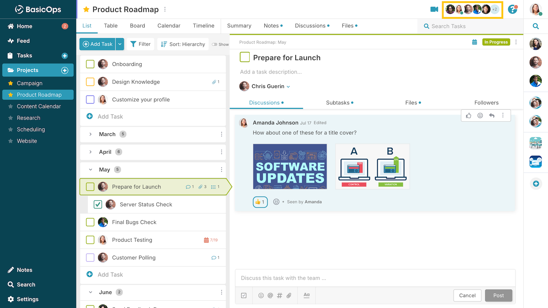Image resolution: width=548 pixels, height=308 pixels.
Task: Open the task due date calendar icon
Action: pos(474,42)
